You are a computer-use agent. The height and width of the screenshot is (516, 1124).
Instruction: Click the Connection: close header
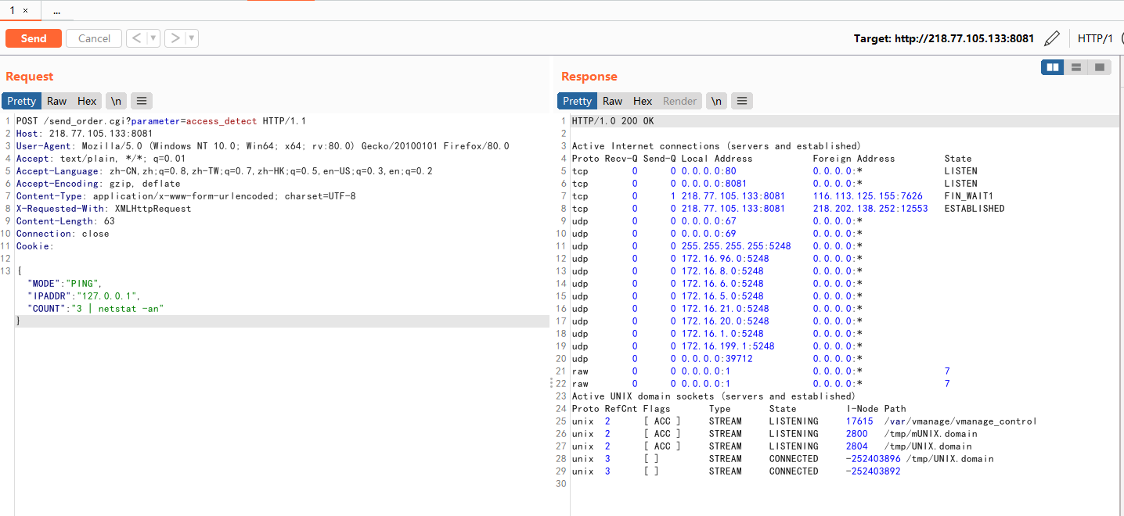point(63,234)
